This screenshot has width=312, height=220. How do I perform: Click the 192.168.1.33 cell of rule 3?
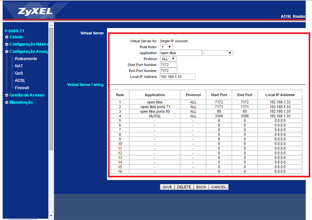click(x=280, y=112)
